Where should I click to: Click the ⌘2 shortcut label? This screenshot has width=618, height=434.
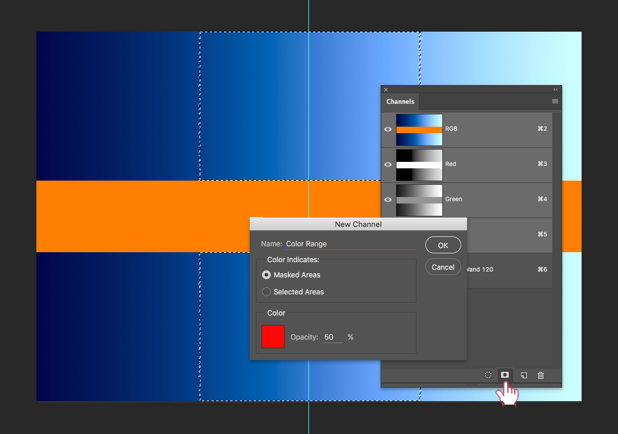(542, 128)
